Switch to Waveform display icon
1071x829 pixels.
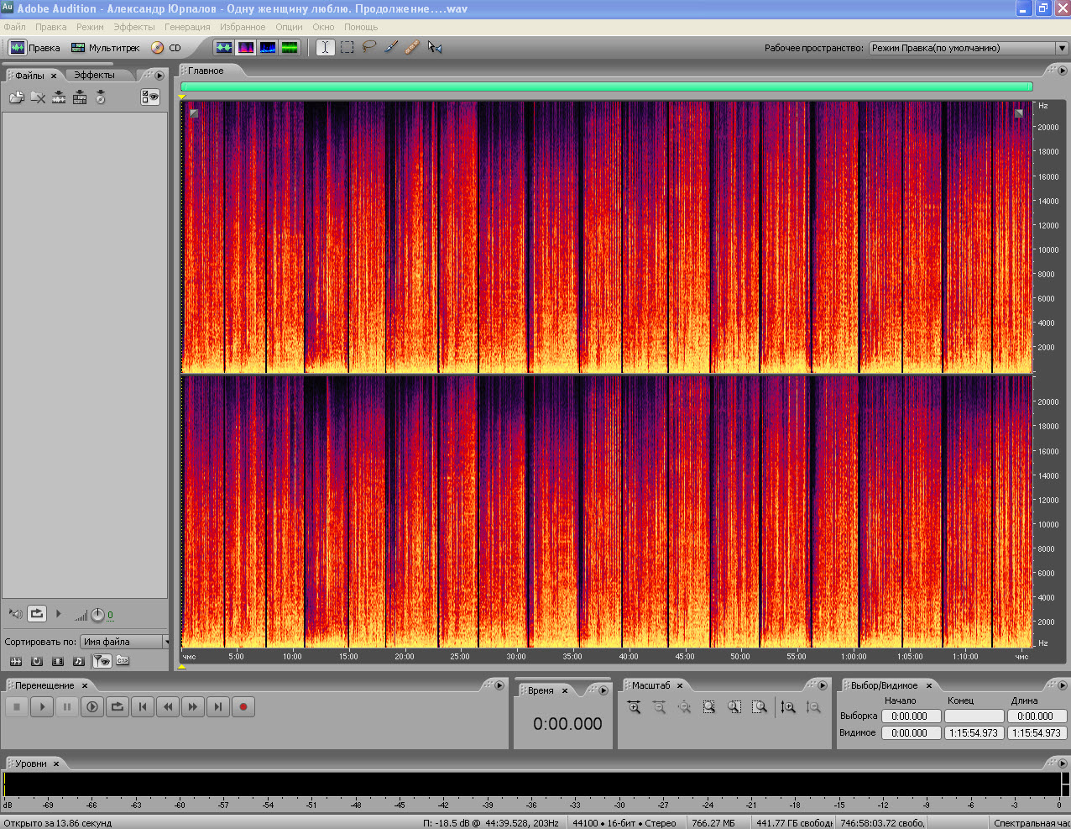[x=224, y=48]
